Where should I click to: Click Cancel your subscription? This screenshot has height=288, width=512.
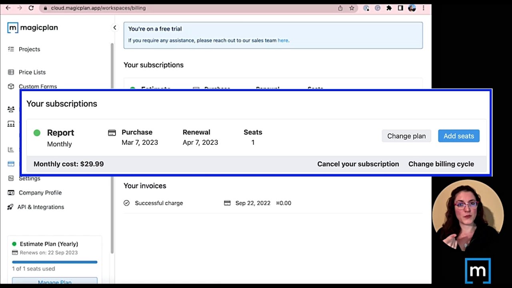point(358,164)
